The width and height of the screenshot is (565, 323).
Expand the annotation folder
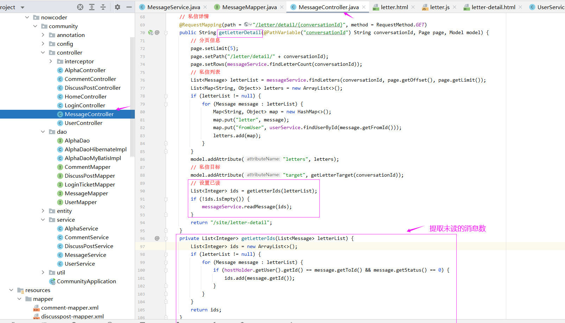tap(43, 35)
